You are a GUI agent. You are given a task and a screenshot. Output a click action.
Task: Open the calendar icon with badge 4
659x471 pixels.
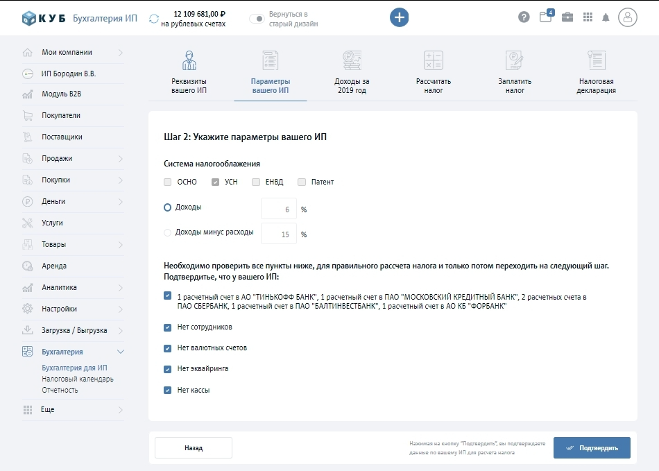(545, 17)
